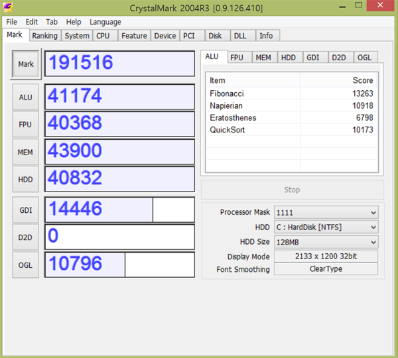Click the Score column header
The height and width of the screenshot is (358, 398).
click(338, 80)
